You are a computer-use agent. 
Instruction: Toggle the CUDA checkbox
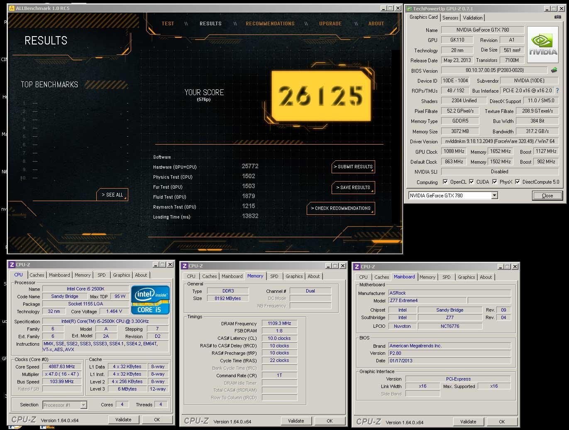471,182
